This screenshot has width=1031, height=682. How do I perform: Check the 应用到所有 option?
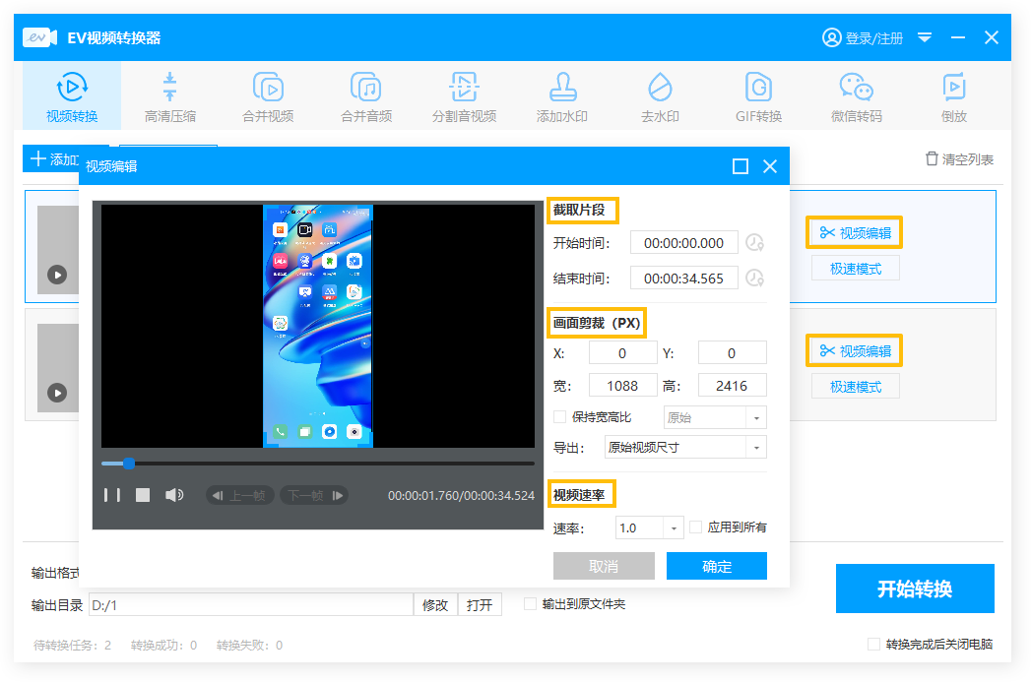(696, 527)
